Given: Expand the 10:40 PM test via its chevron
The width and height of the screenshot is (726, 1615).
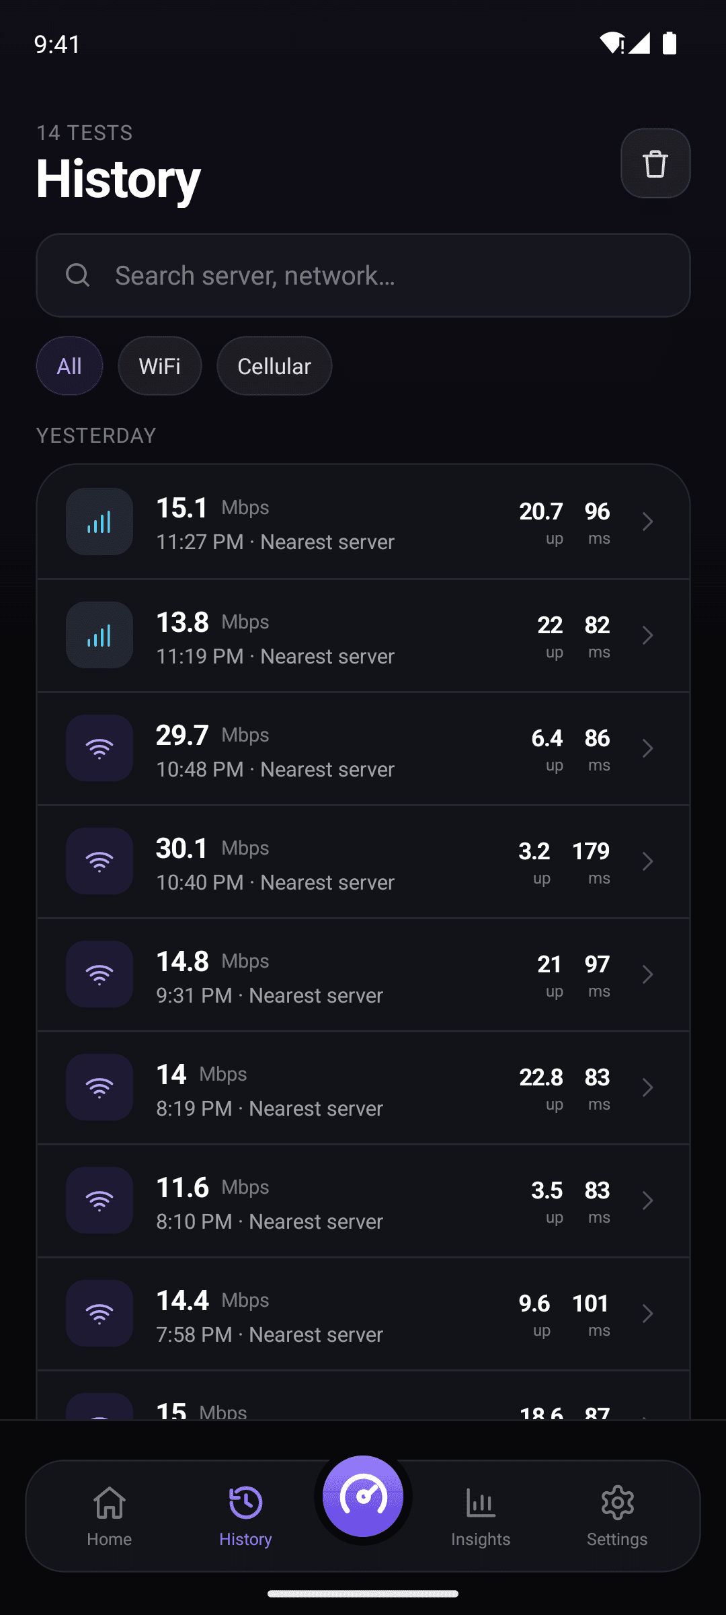Looking at the screenshot, I should tap(647, 861).
